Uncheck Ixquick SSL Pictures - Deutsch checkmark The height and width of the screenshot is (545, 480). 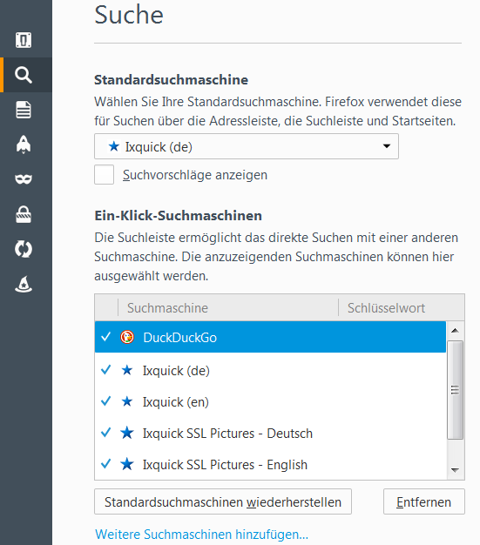105,433
